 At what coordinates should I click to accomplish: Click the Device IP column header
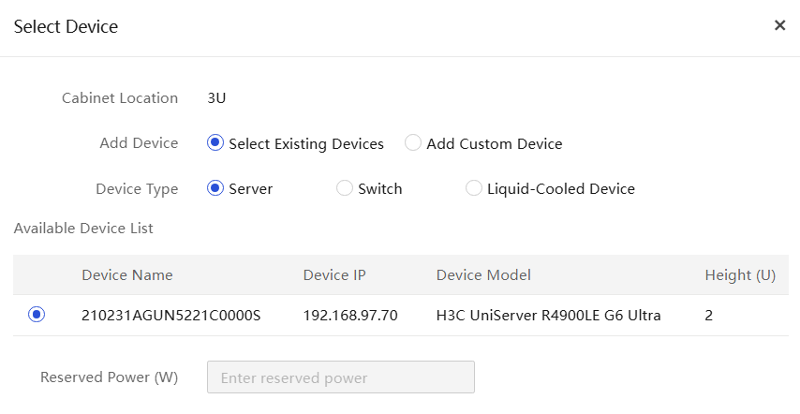pyautogui.click(x=334, y=275)
